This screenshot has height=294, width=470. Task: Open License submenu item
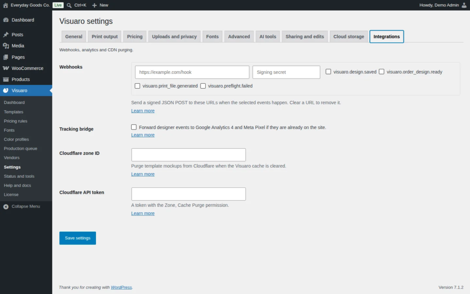11,194
